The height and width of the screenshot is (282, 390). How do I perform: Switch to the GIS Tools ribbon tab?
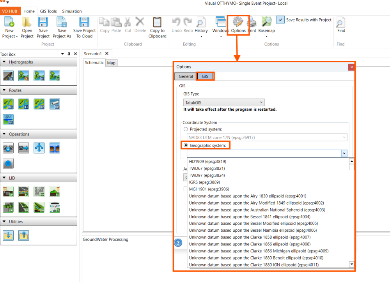[x=48, y=11]
